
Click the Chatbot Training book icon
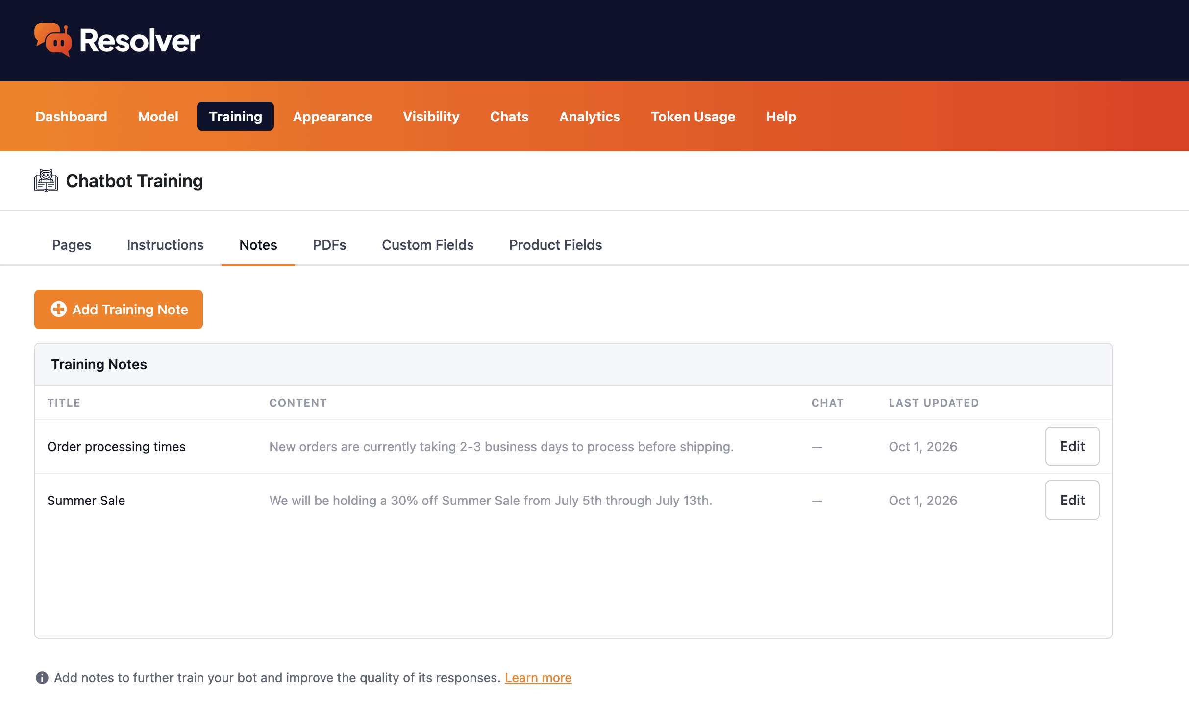pyautogui.click(x=46, y=181)
